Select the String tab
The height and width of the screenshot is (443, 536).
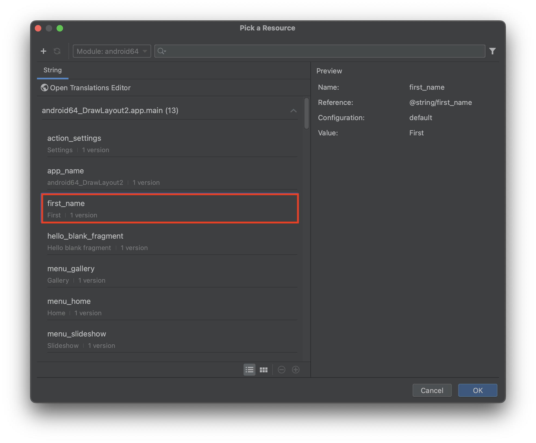coord(52,70)
